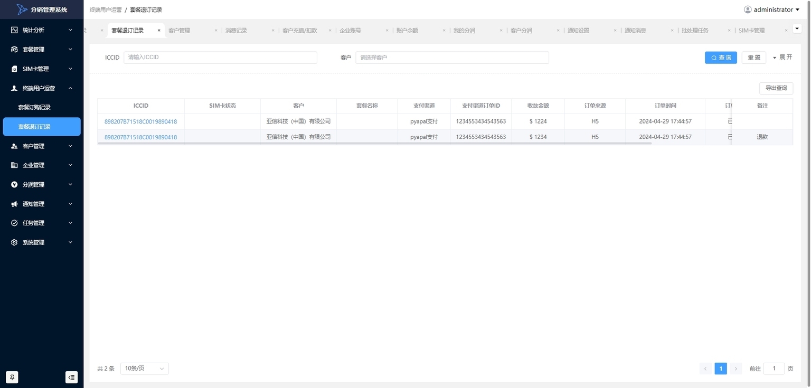Expand the 客户管理 sidebar menu

41,146
